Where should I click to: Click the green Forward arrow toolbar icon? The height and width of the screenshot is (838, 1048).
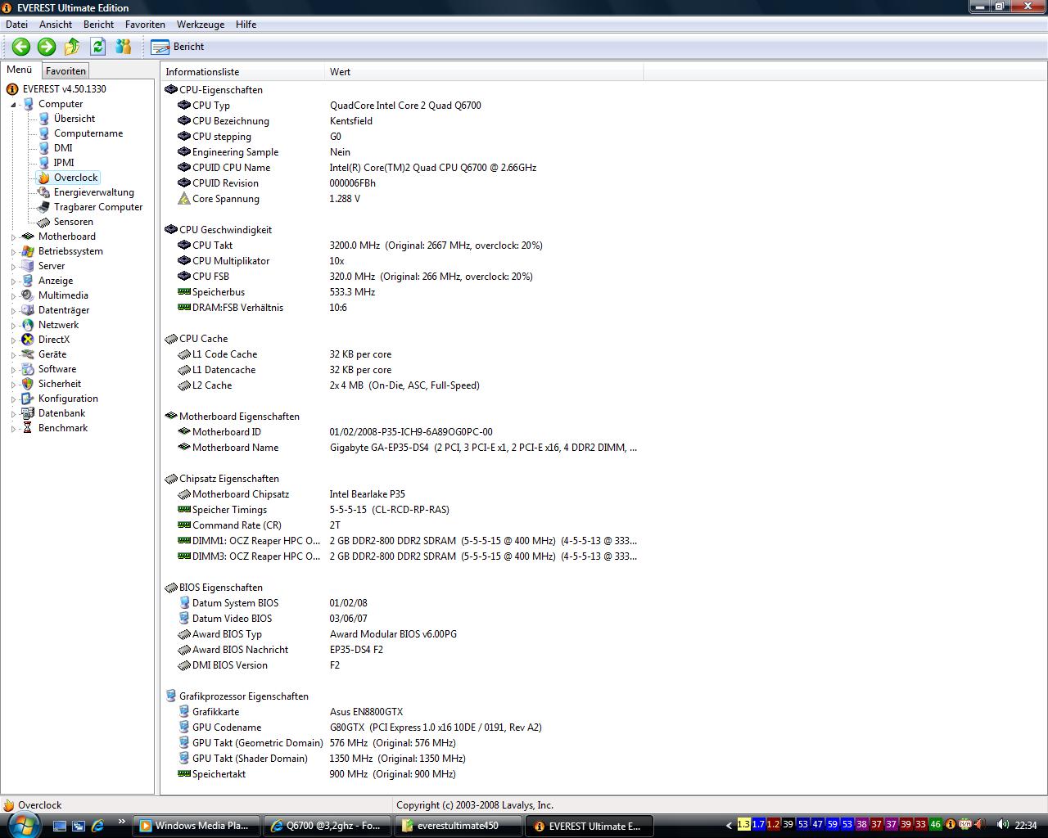coord(47,47)
